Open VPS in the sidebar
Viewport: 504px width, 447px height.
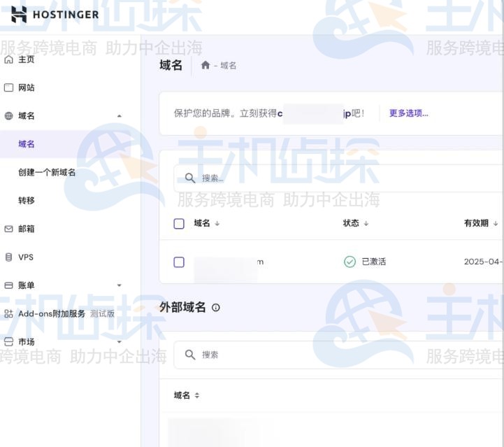(x=26, y=257)
